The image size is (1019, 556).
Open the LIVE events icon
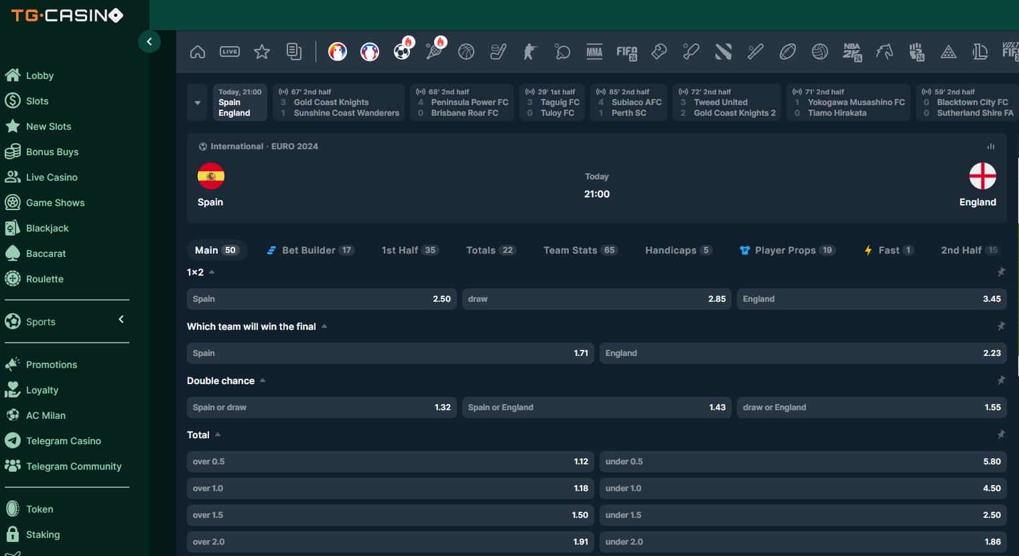point(230,52)
